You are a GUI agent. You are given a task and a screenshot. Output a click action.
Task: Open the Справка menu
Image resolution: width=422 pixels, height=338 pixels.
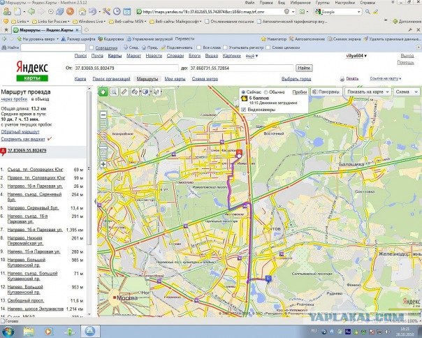368,3
